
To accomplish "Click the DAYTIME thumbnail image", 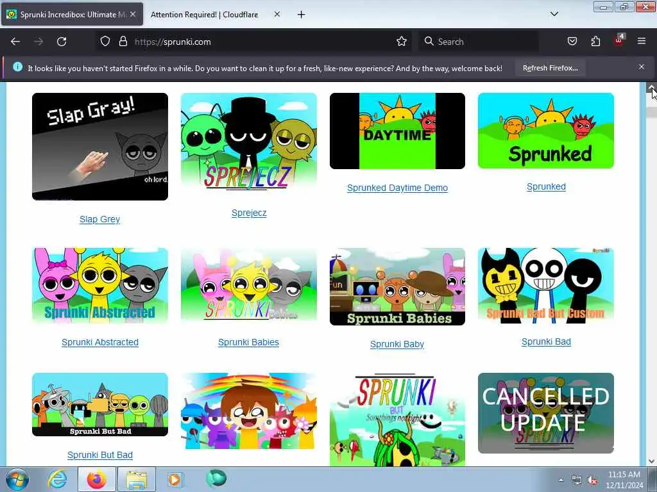I will point(397,131).
